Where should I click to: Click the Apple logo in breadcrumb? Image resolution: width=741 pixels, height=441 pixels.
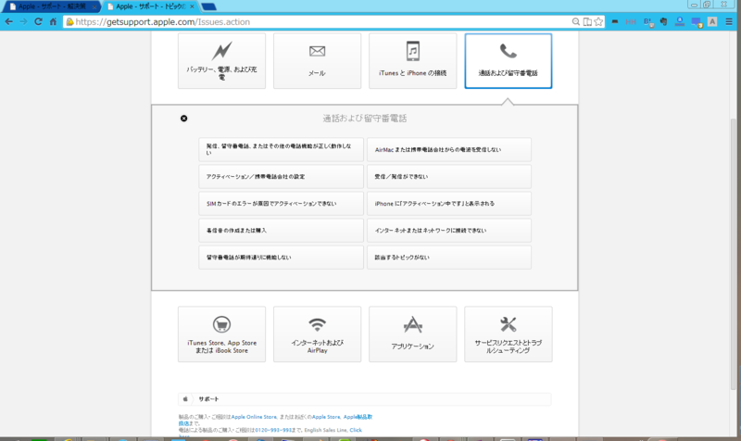[185, 399]
